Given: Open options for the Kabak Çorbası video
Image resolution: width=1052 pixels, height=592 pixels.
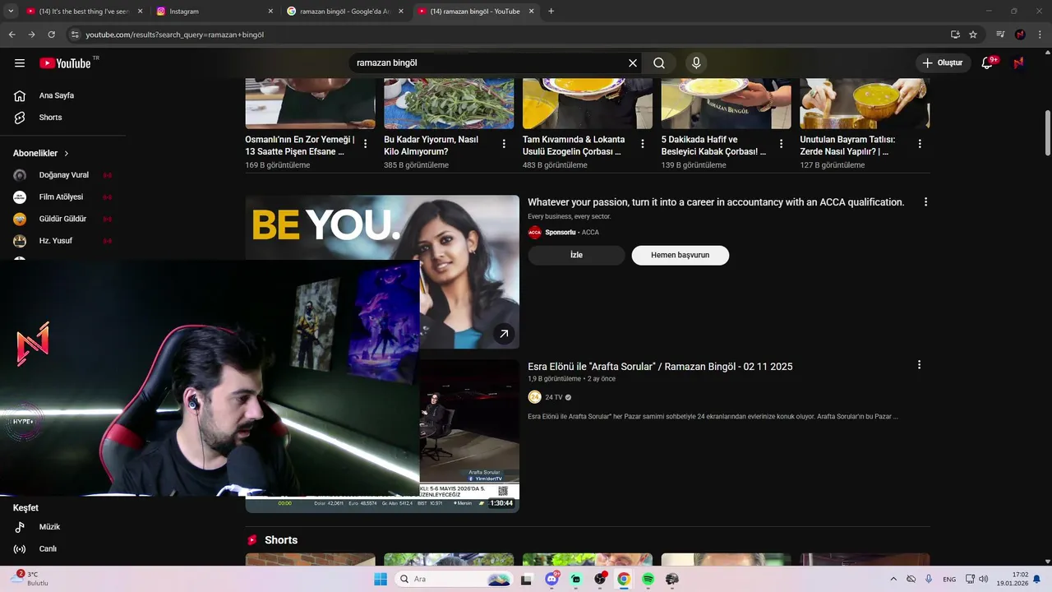Looking at the screenshot, I should (782, 144).
